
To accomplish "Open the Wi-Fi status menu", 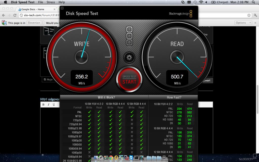I will tap(201, 2).
